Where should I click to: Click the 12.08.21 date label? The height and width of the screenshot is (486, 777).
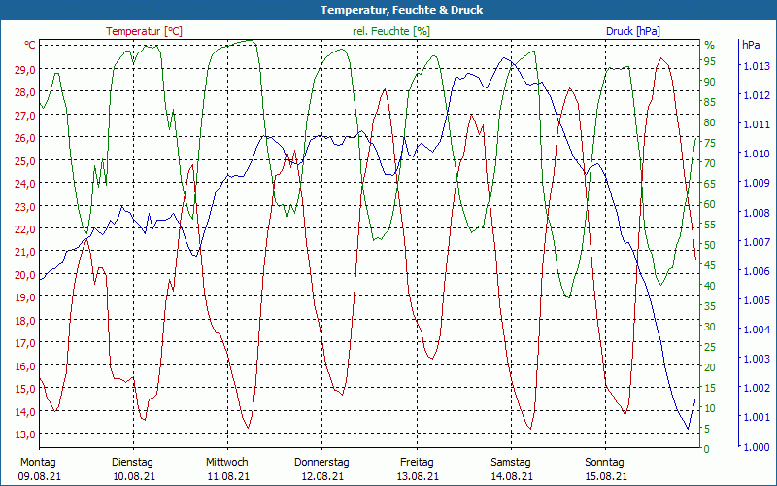[x=322, y=476]
